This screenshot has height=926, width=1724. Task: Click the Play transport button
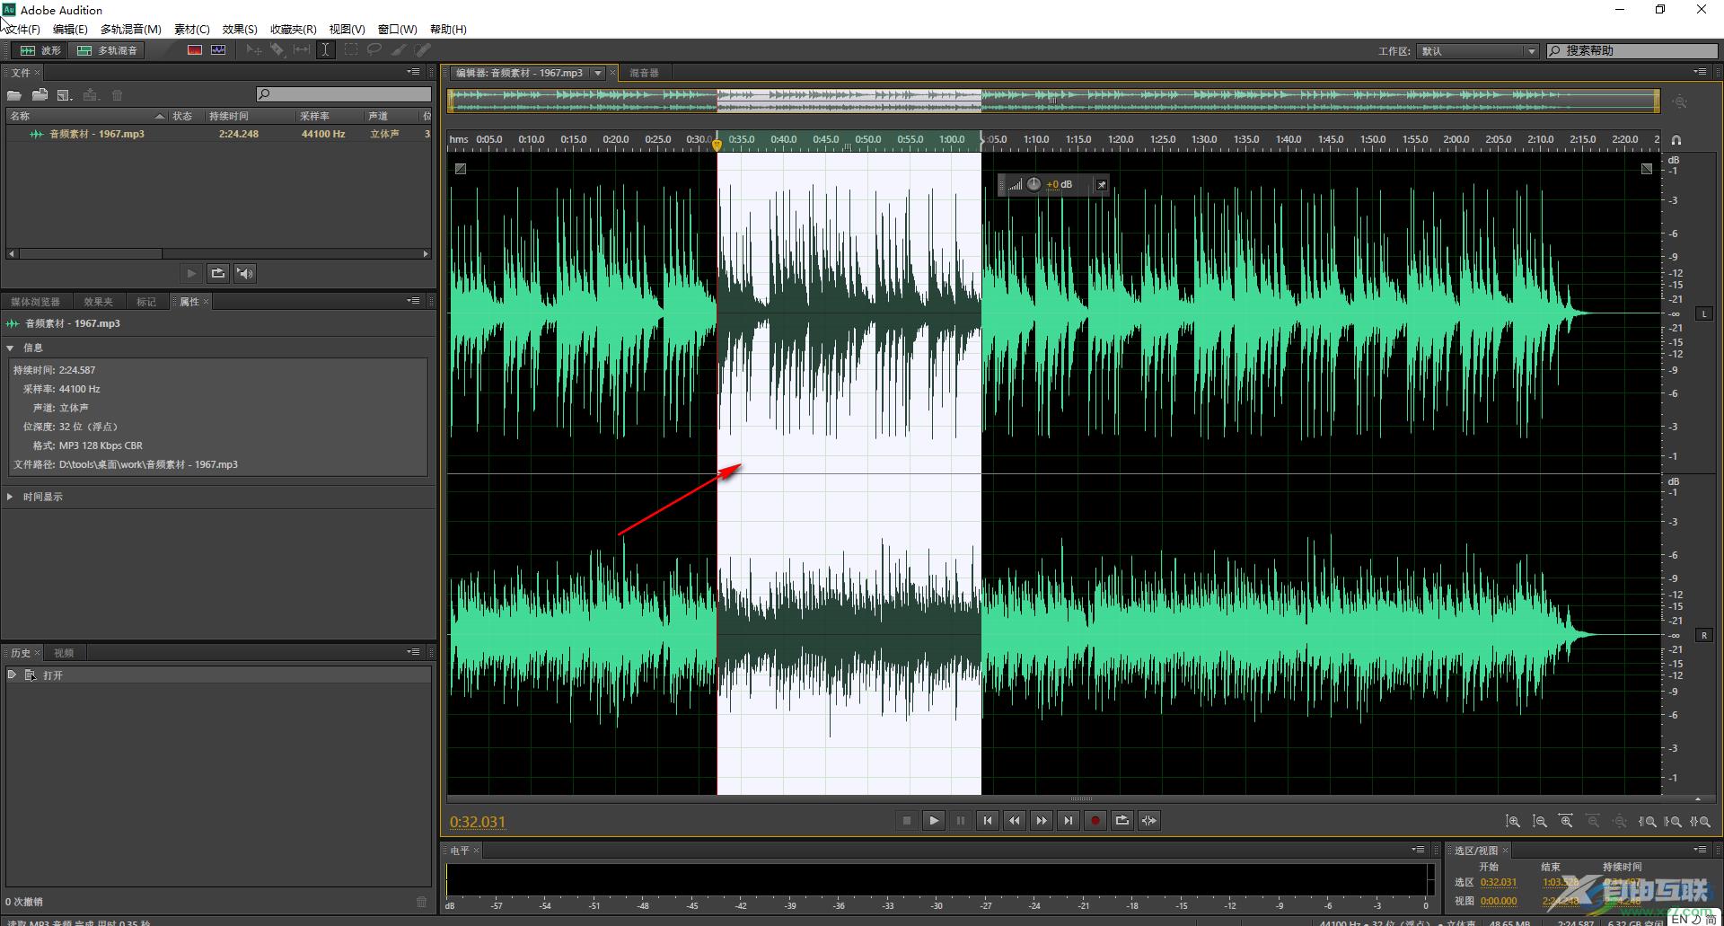point(934,821)
